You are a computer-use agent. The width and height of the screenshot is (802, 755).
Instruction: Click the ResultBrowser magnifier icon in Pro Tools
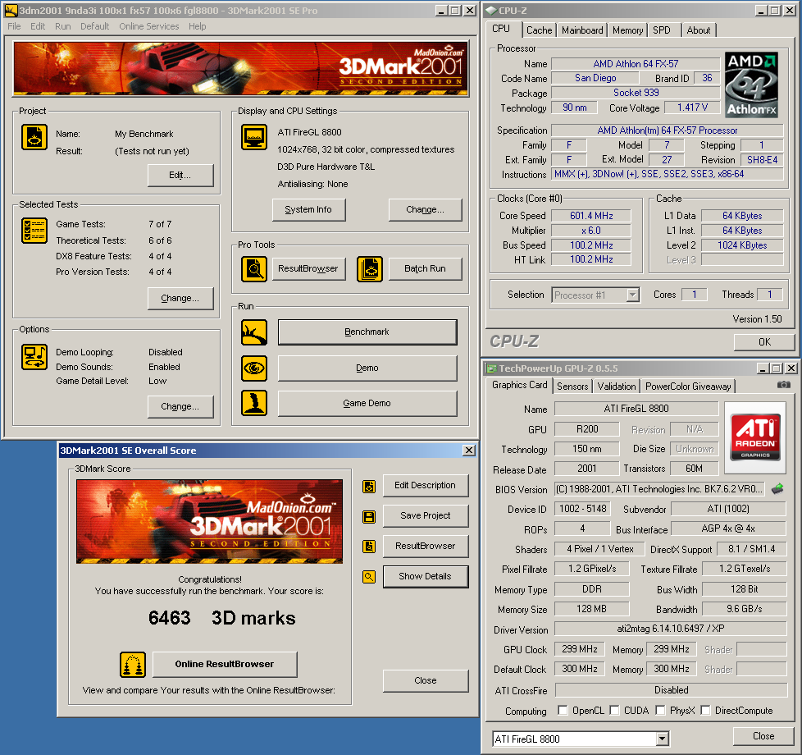tap(253, 268)
